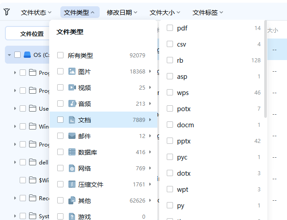The width and height of the screenshot is (287, 220).
Task: Click the 视频 video type icon
Action: [x=72, y=87]
